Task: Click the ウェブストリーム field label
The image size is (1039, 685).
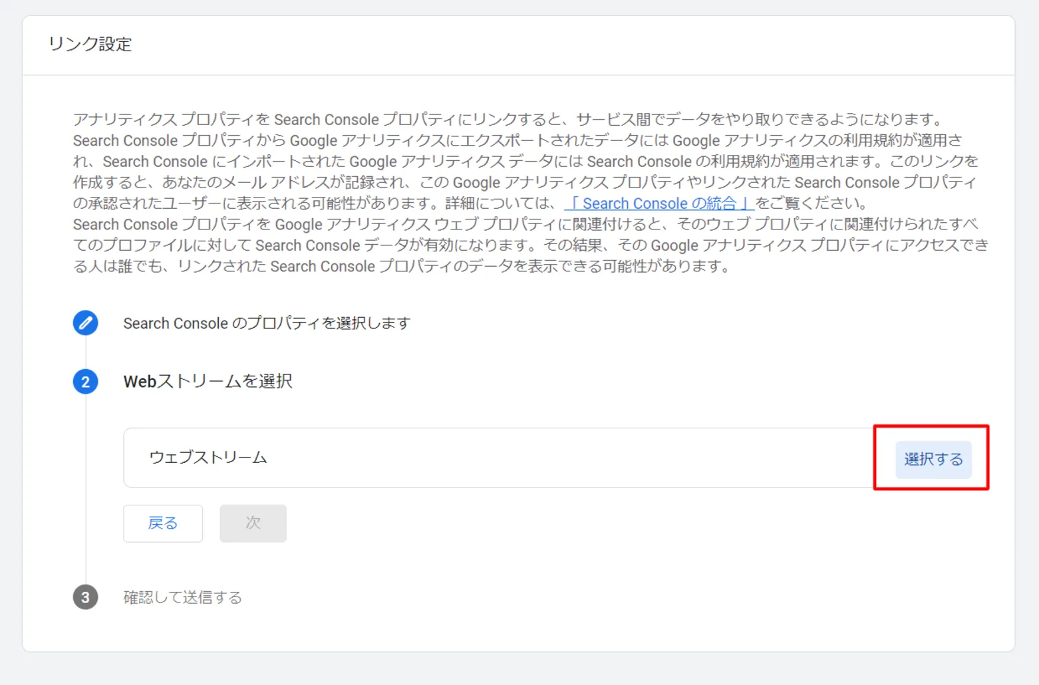Action: (x=208, y=458)
